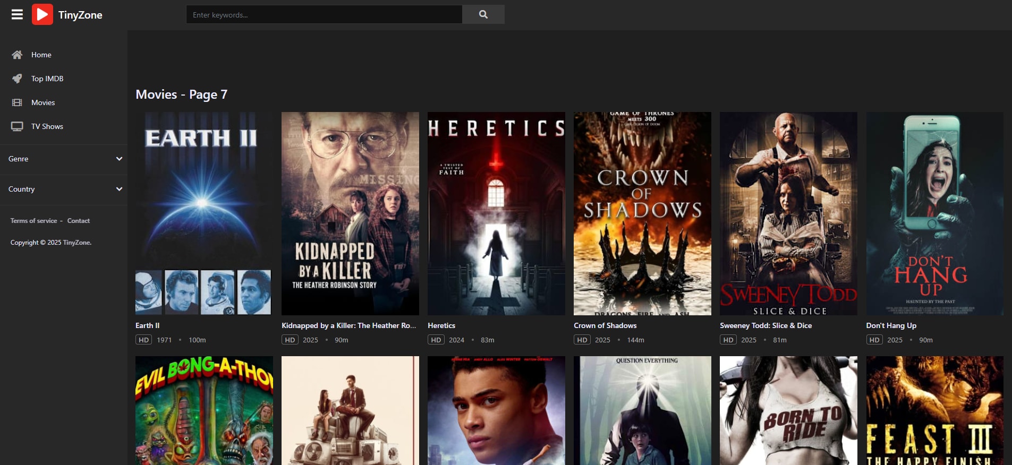1012x465 pixels.
Task: Select TV Shows in the sidebar
Action: pyautogui.click(x=47, y=126)
